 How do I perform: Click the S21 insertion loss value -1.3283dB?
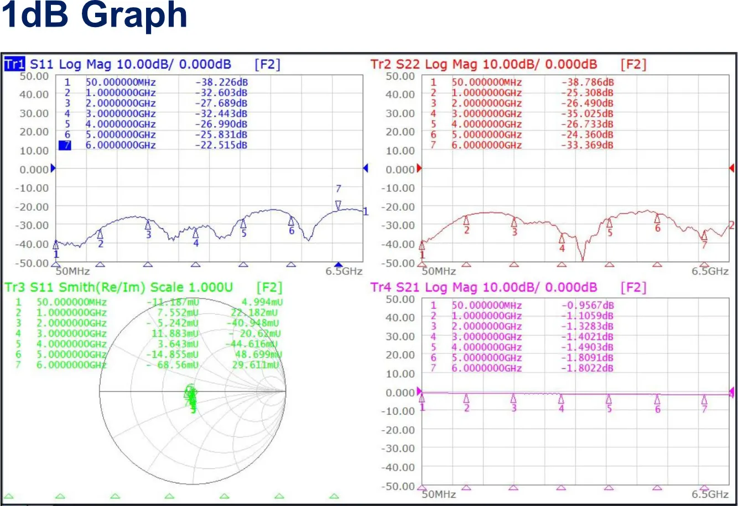(x=587, y=326)
